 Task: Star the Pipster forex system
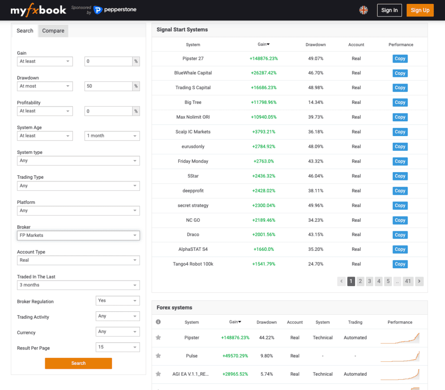coord(158,337)
